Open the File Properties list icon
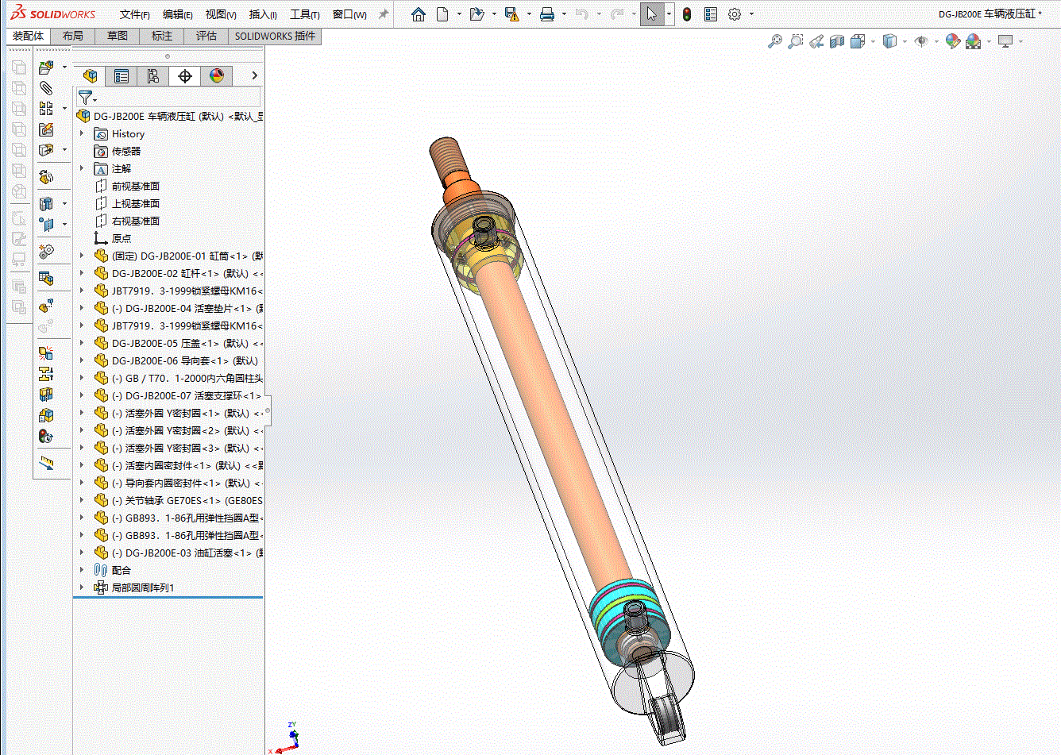The height and width of the screenshot is (755, 1061). (x=711, y=14)
